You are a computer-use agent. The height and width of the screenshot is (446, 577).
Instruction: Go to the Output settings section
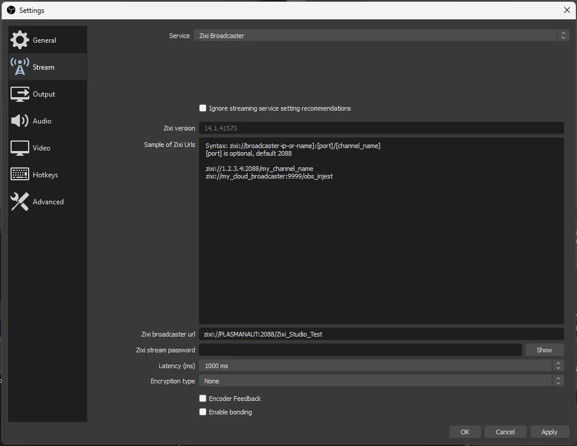coord(47,94)
